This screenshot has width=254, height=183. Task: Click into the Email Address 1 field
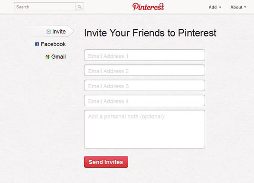pyautogui.click(x=144, y=55)
